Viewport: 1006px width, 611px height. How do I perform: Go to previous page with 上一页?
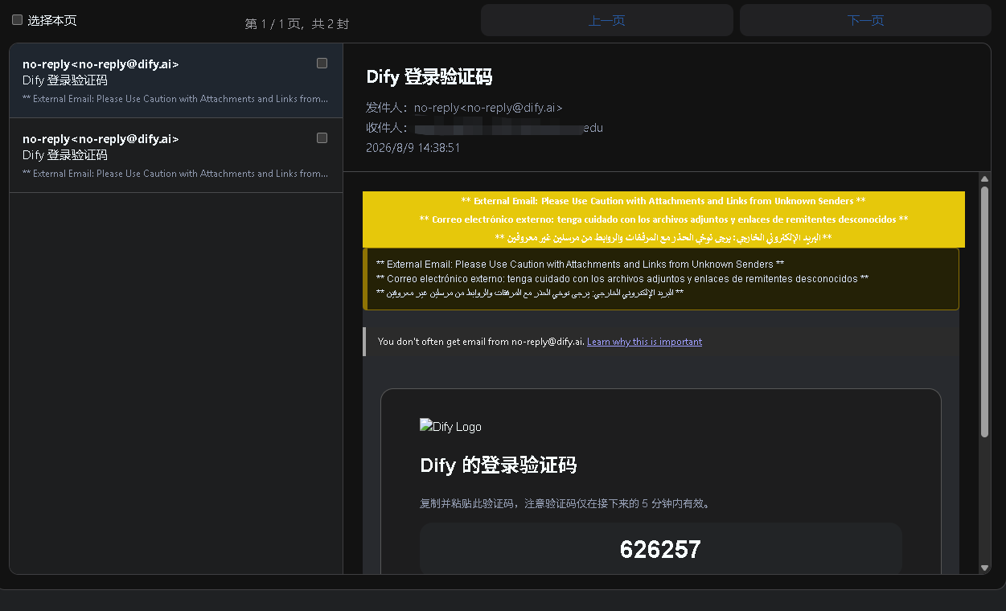pyautogui.click(x=607, y=20)
